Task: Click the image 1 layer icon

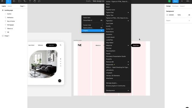Action: (x=3, y=36)
